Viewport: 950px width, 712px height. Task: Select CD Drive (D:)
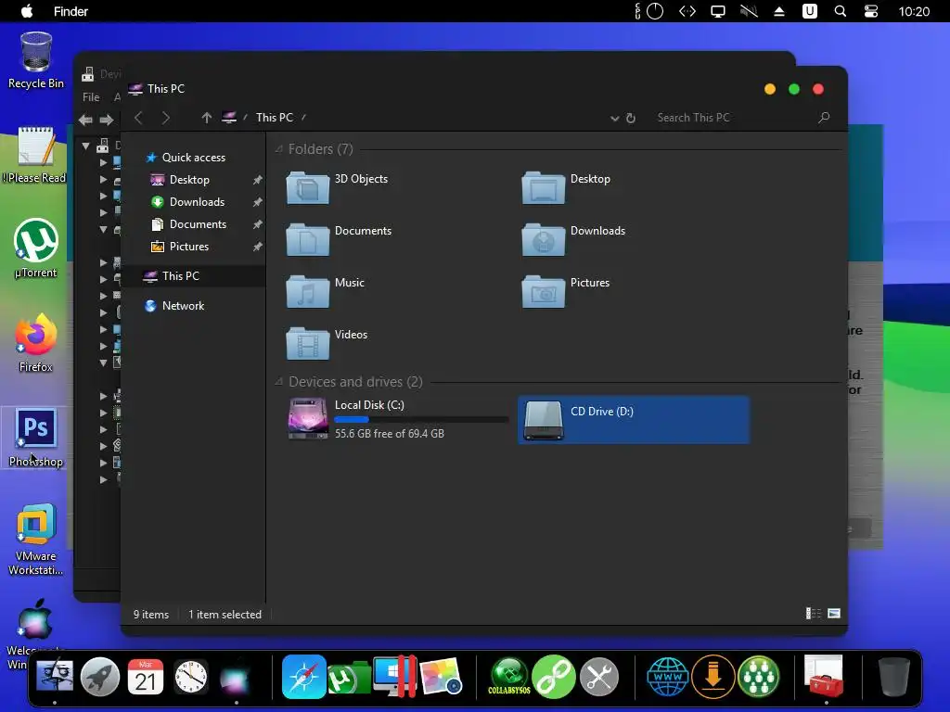[634, 420]
